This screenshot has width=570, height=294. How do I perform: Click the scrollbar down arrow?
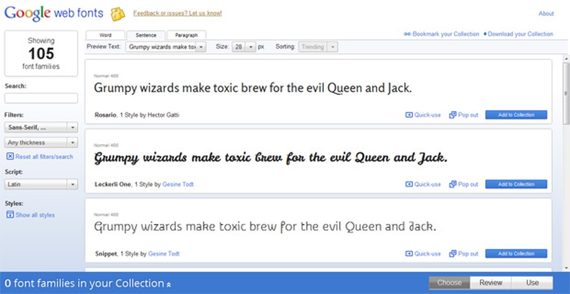566,268
